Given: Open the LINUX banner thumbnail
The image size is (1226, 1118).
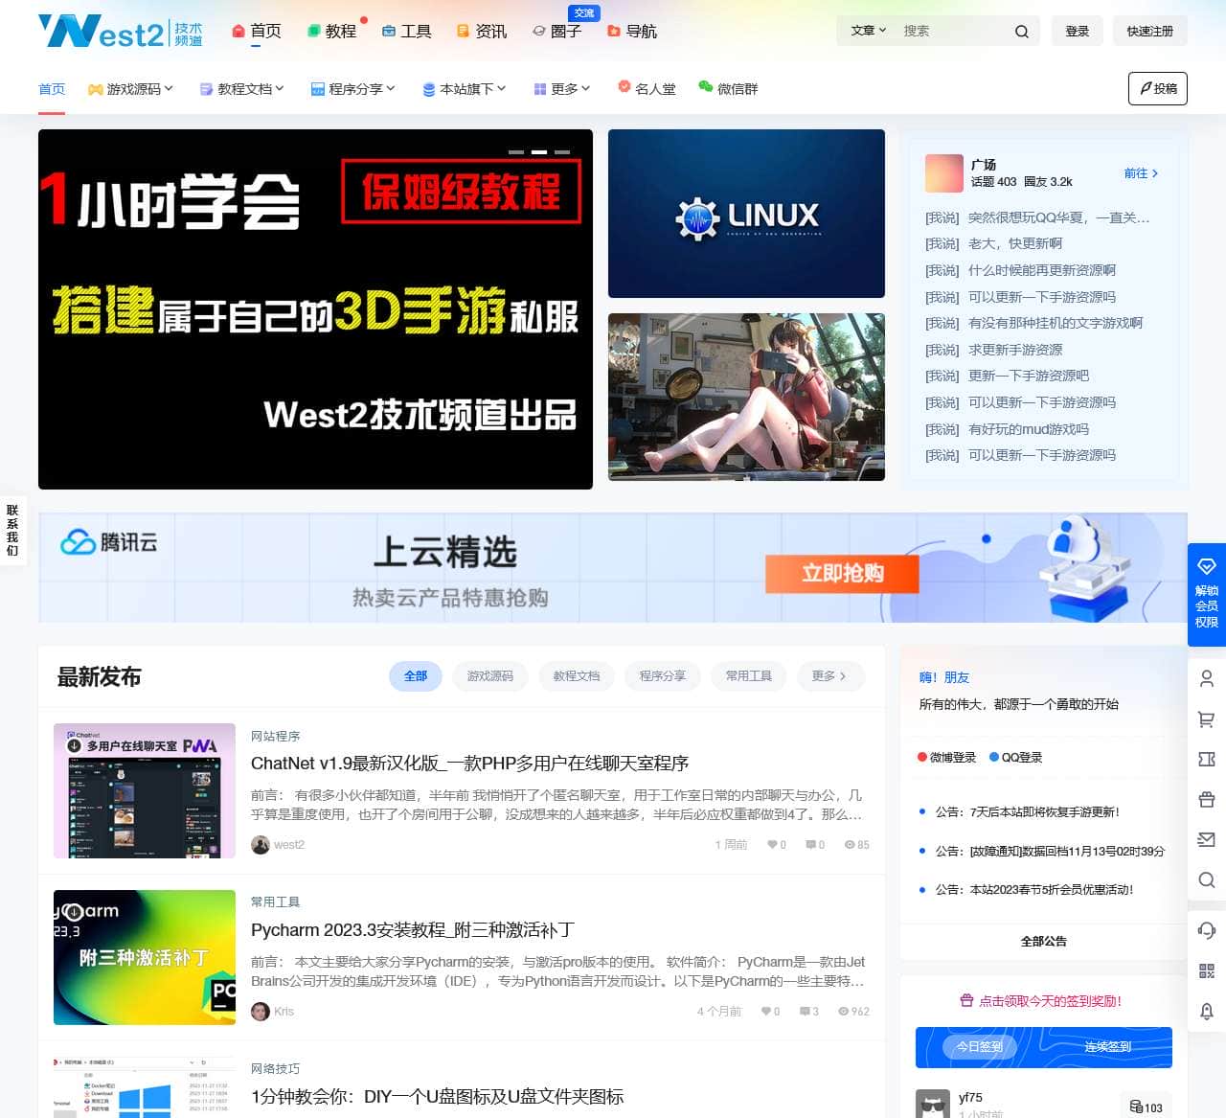Looking at the screenshot, I should click(x=746, y=214).
